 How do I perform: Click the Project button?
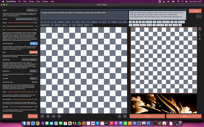tap(7, 116)
